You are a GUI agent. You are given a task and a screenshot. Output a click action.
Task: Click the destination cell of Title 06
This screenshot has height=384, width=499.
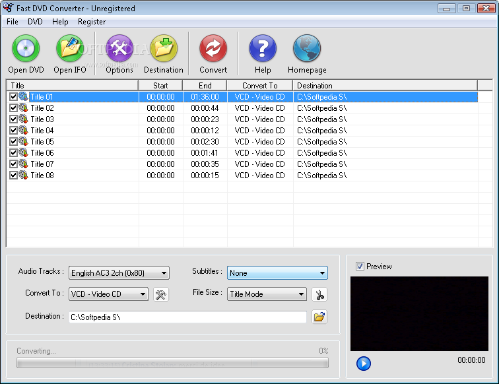click(385, 152)
